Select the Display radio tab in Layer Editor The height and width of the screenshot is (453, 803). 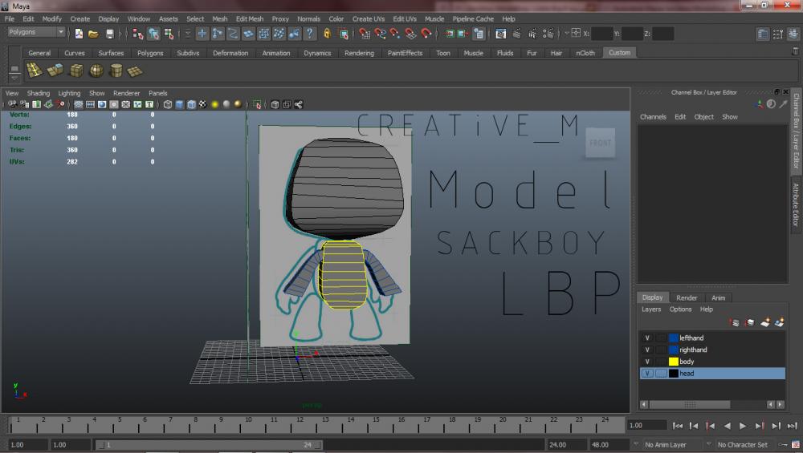tap(652, 297)
